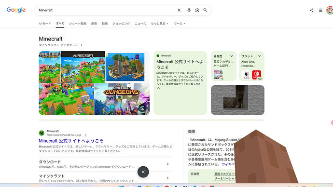Viewport: 333px width, 187px height.
Task: Close the Minecraft easter egg with X button
Action: (143, 172)
